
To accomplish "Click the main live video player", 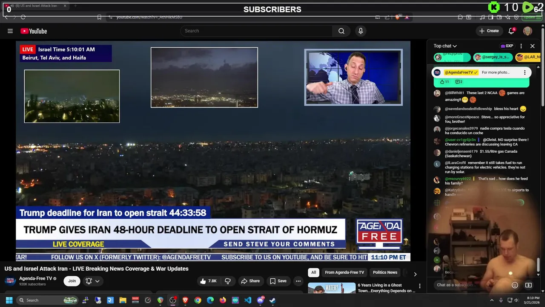I will point(213,151).
